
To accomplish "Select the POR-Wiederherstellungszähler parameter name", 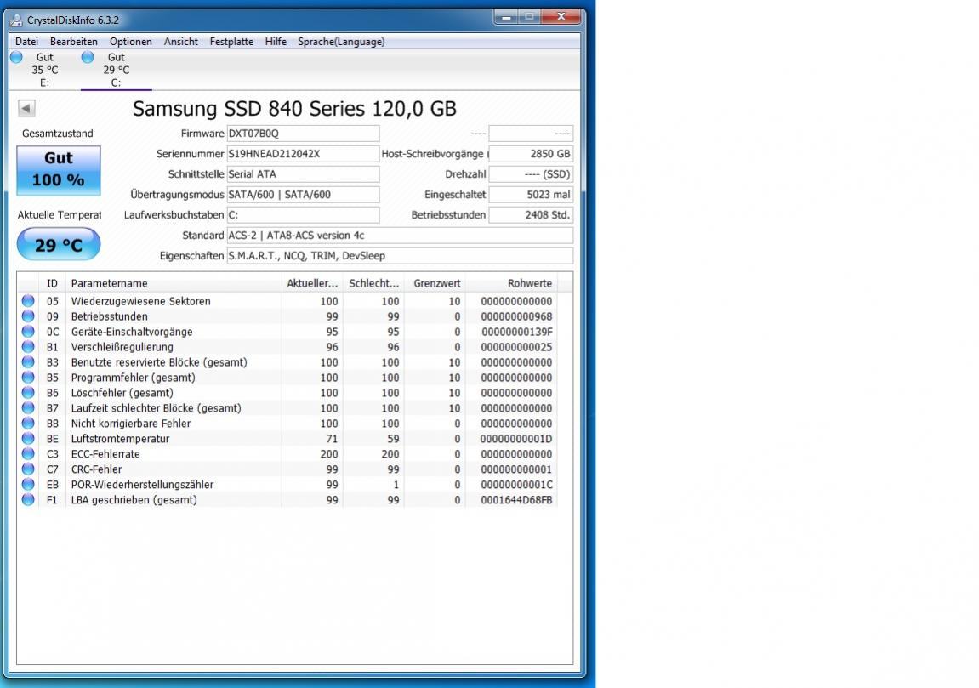I will tap(142, 485).
